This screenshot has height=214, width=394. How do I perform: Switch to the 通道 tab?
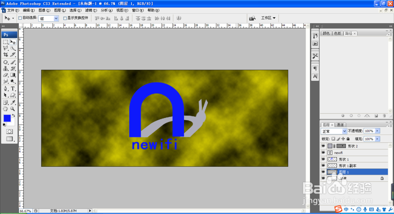(340, 125)
